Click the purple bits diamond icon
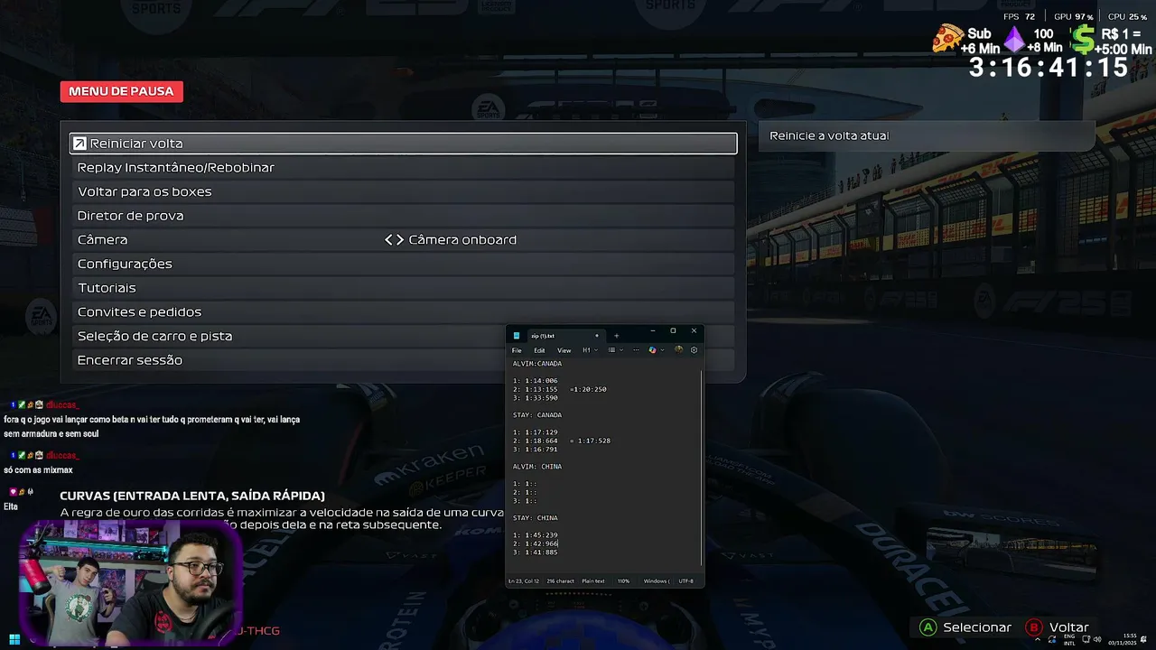 (1015, 40)
